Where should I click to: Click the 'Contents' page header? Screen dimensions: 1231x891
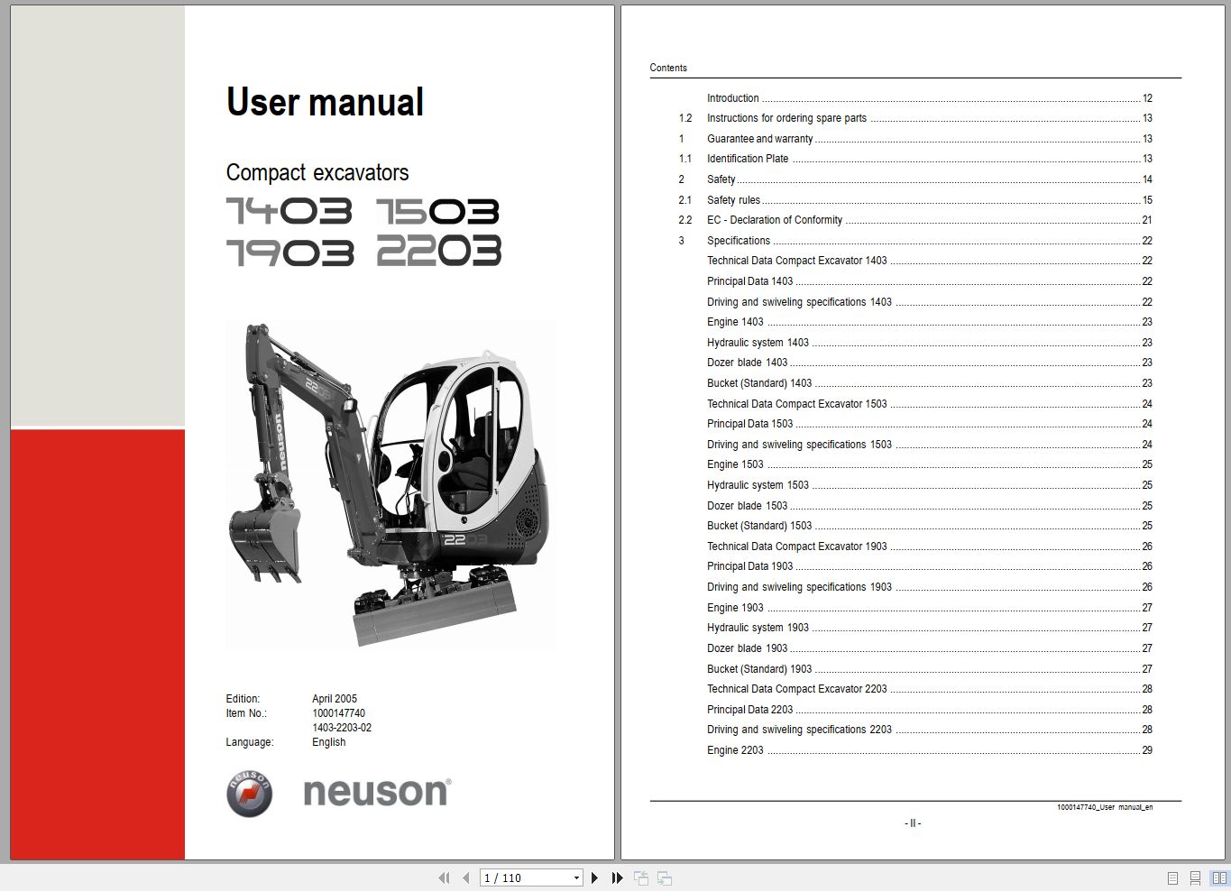(668, 68)
